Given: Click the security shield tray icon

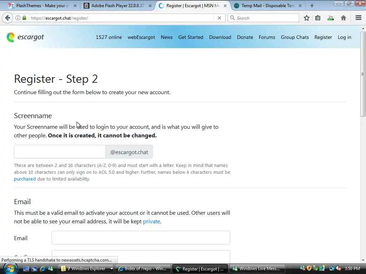Looking at the screenshot, I should pos(310,268).
